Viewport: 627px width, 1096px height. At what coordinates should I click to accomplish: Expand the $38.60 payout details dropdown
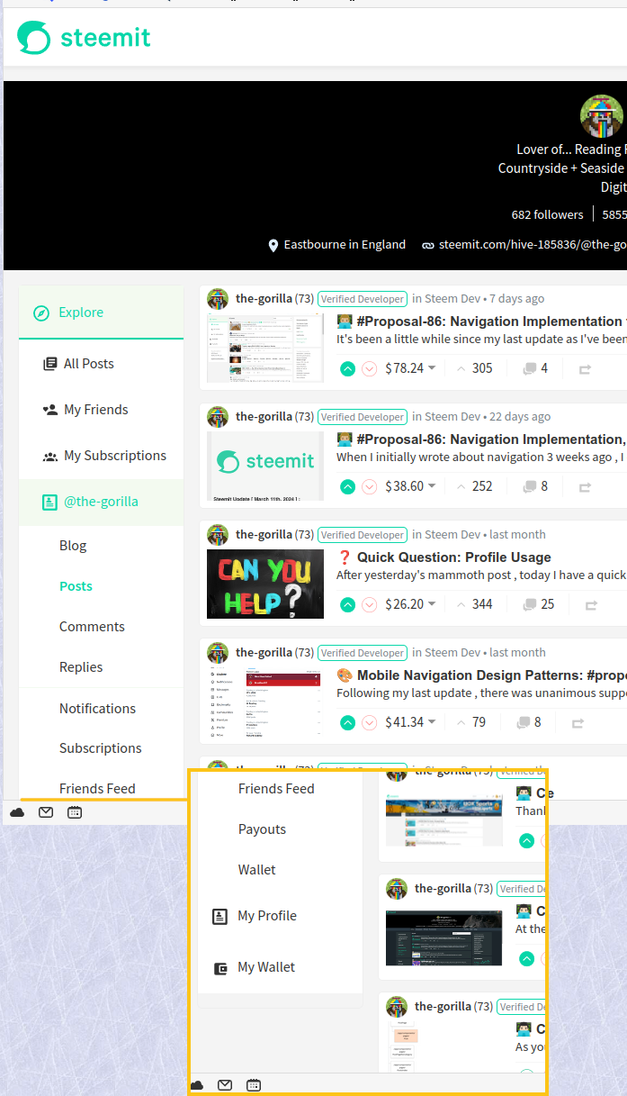click(x=432, y=486)
